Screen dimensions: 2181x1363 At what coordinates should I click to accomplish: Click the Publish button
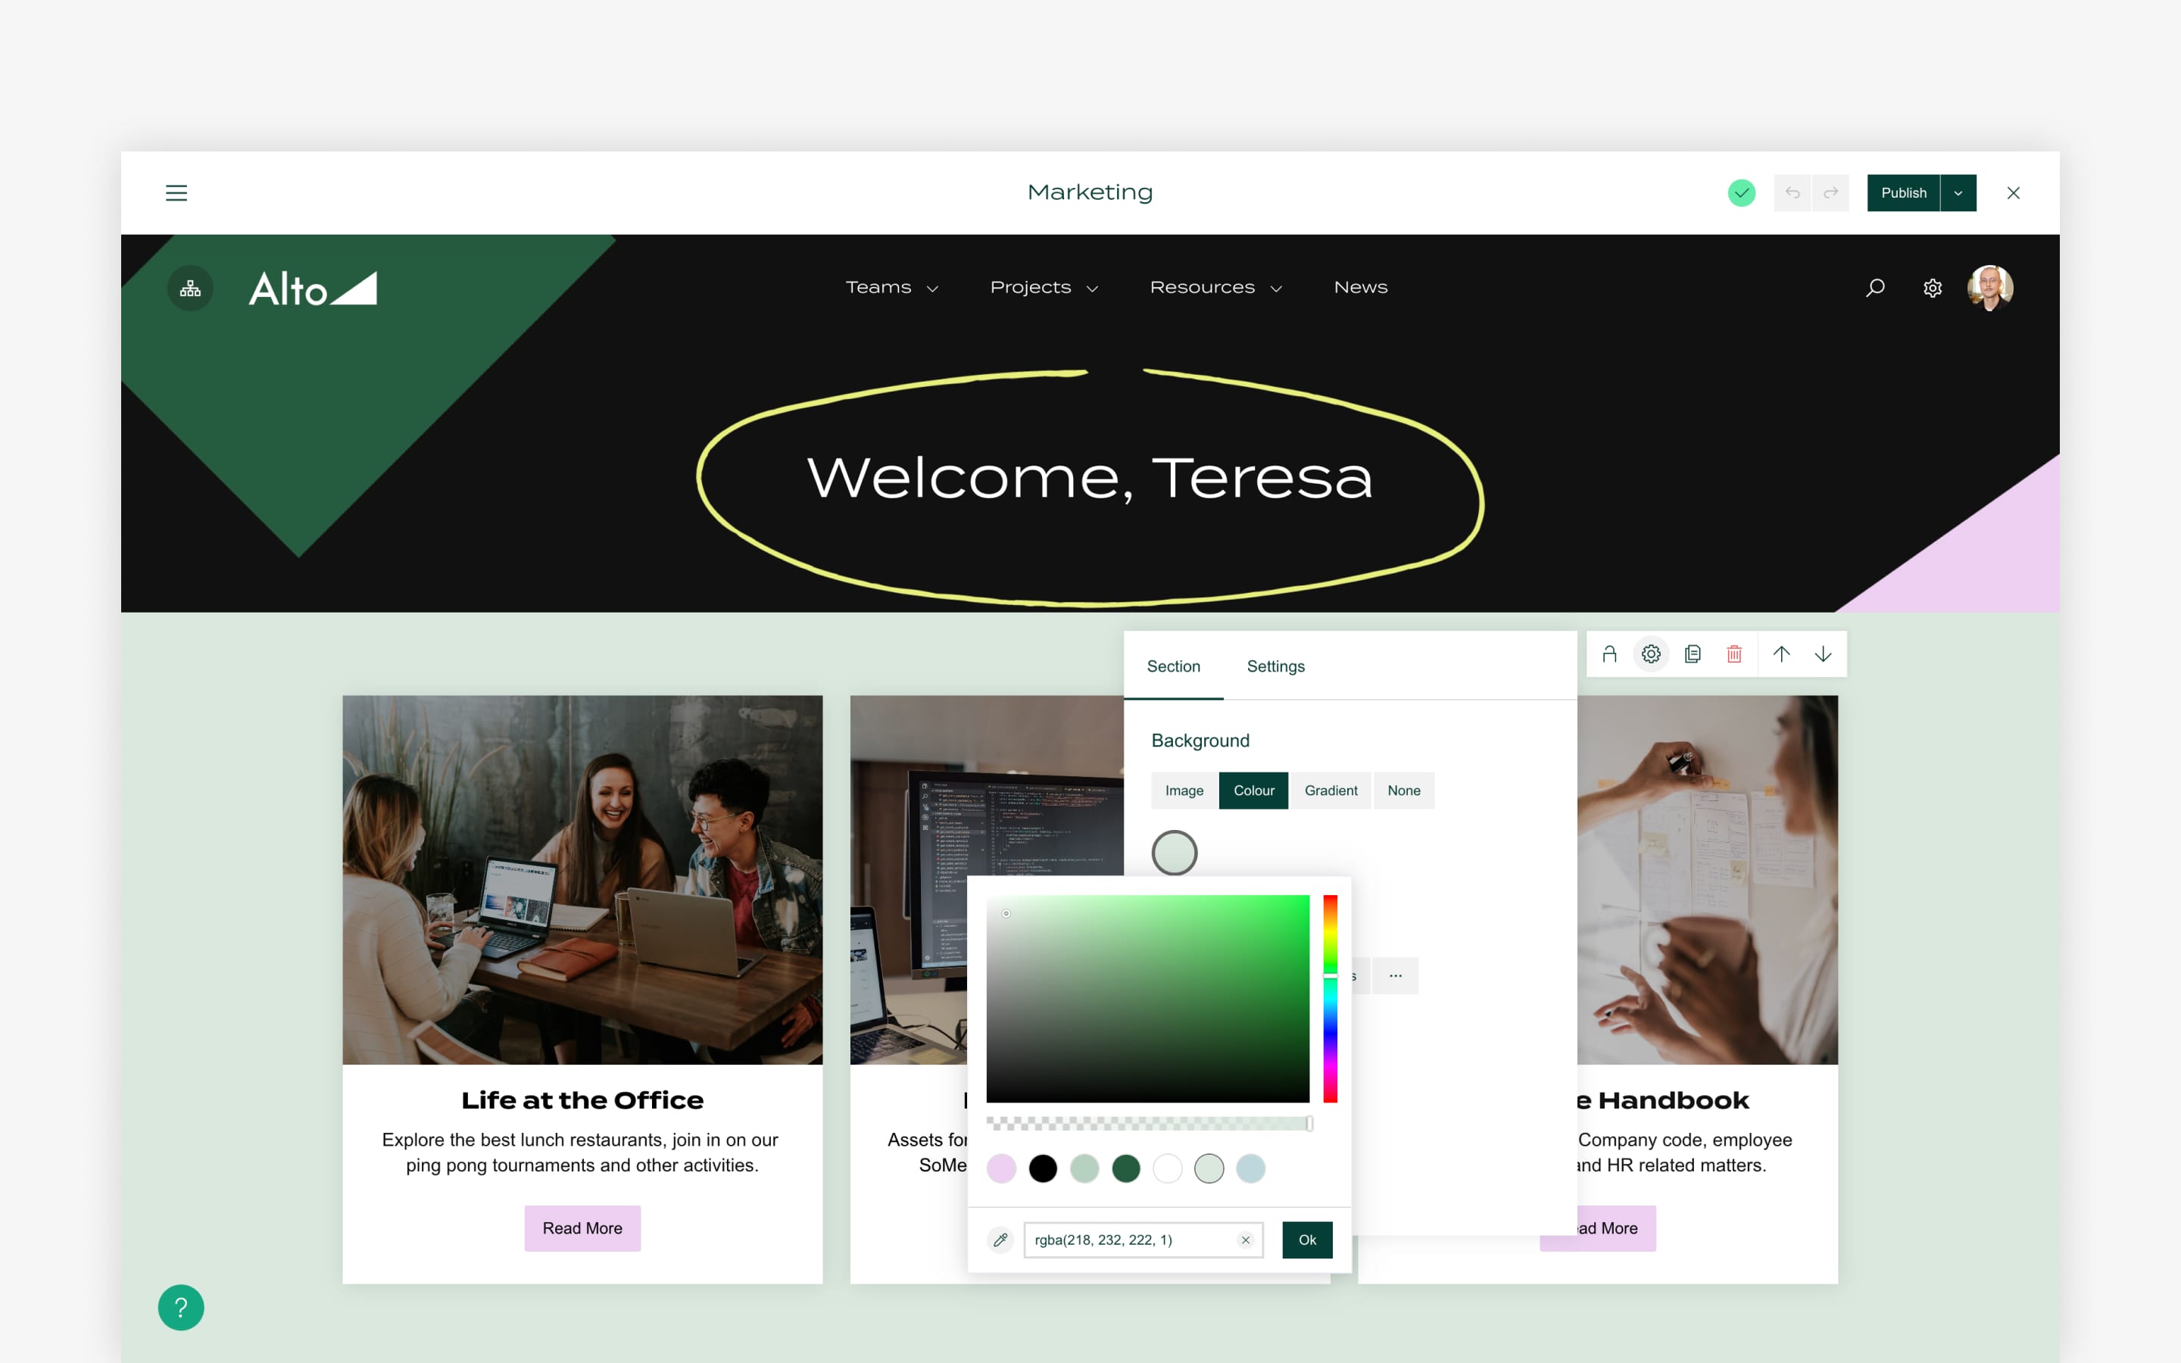1903,193
